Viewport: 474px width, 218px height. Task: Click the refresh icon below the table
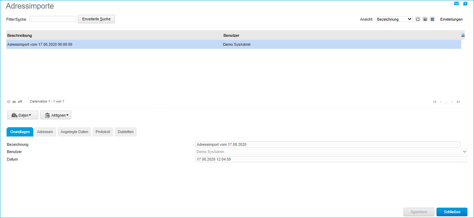(x=9, y=102)
